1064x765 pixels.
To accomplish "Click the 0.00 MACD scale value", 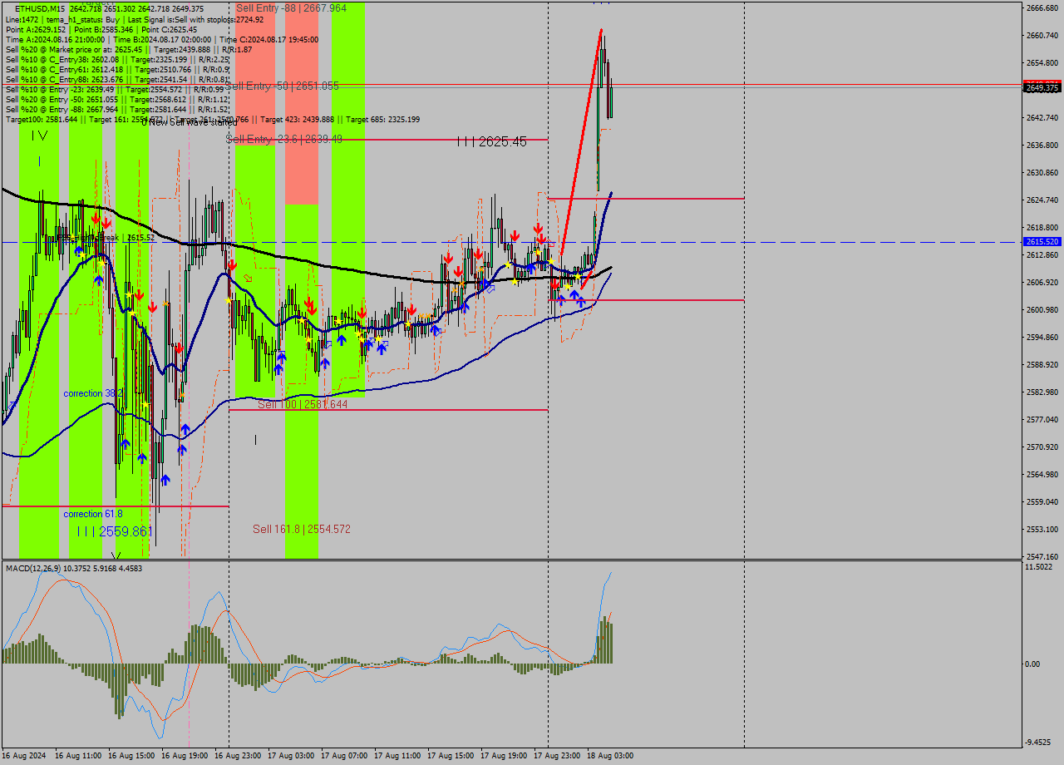I will click(x=1033, y=664).
